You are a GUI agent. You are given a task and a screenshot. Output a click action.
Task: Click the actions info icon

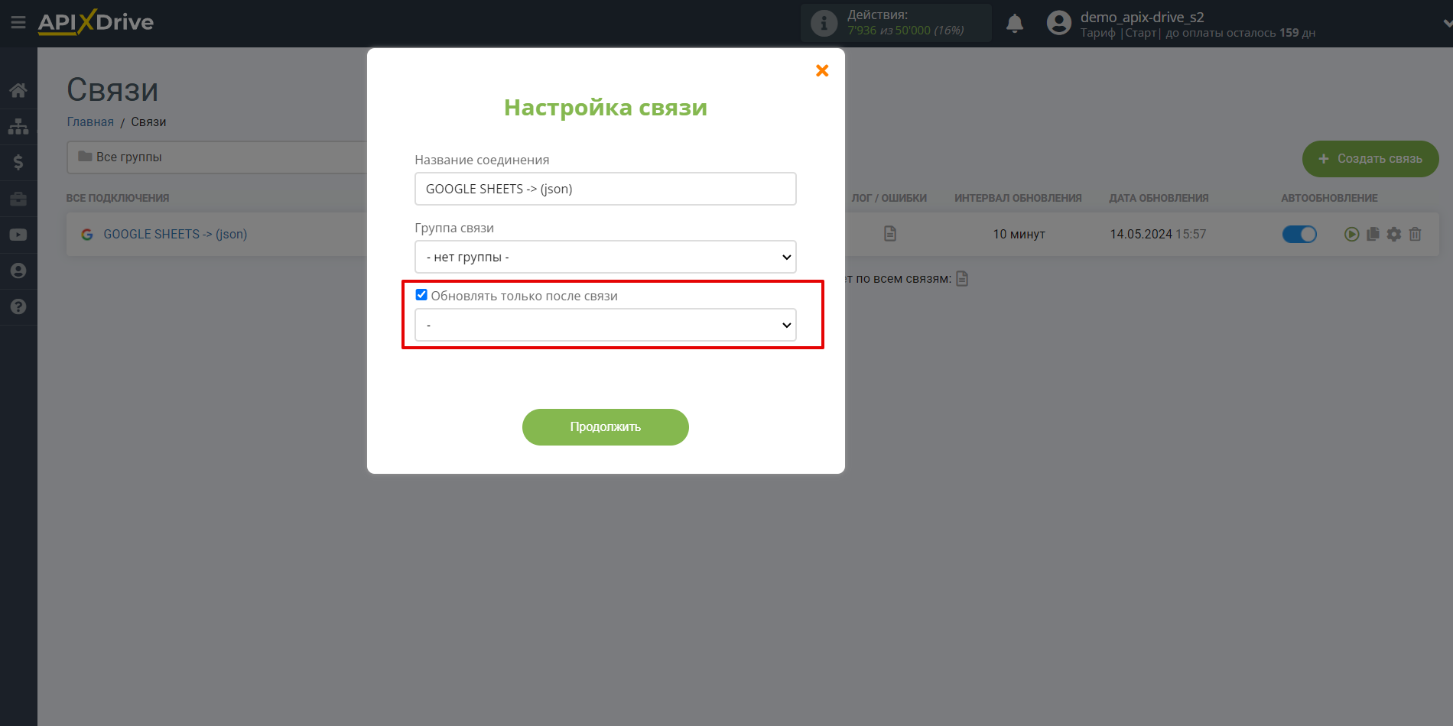(x=824, y=24)
